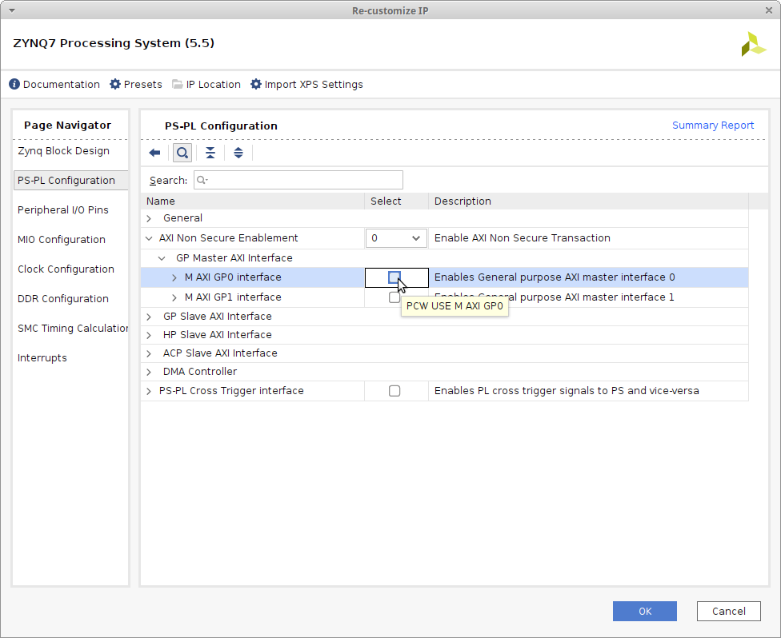This screenshot has width=781, height=638.
Task: Check the PS-PL Cross Trigger interface box
Action: 395,391
